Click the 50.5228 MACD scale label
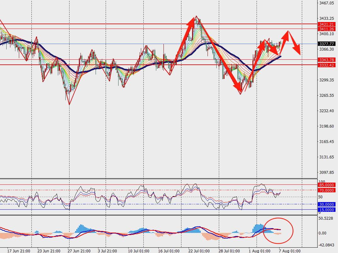 click(326, 218)
